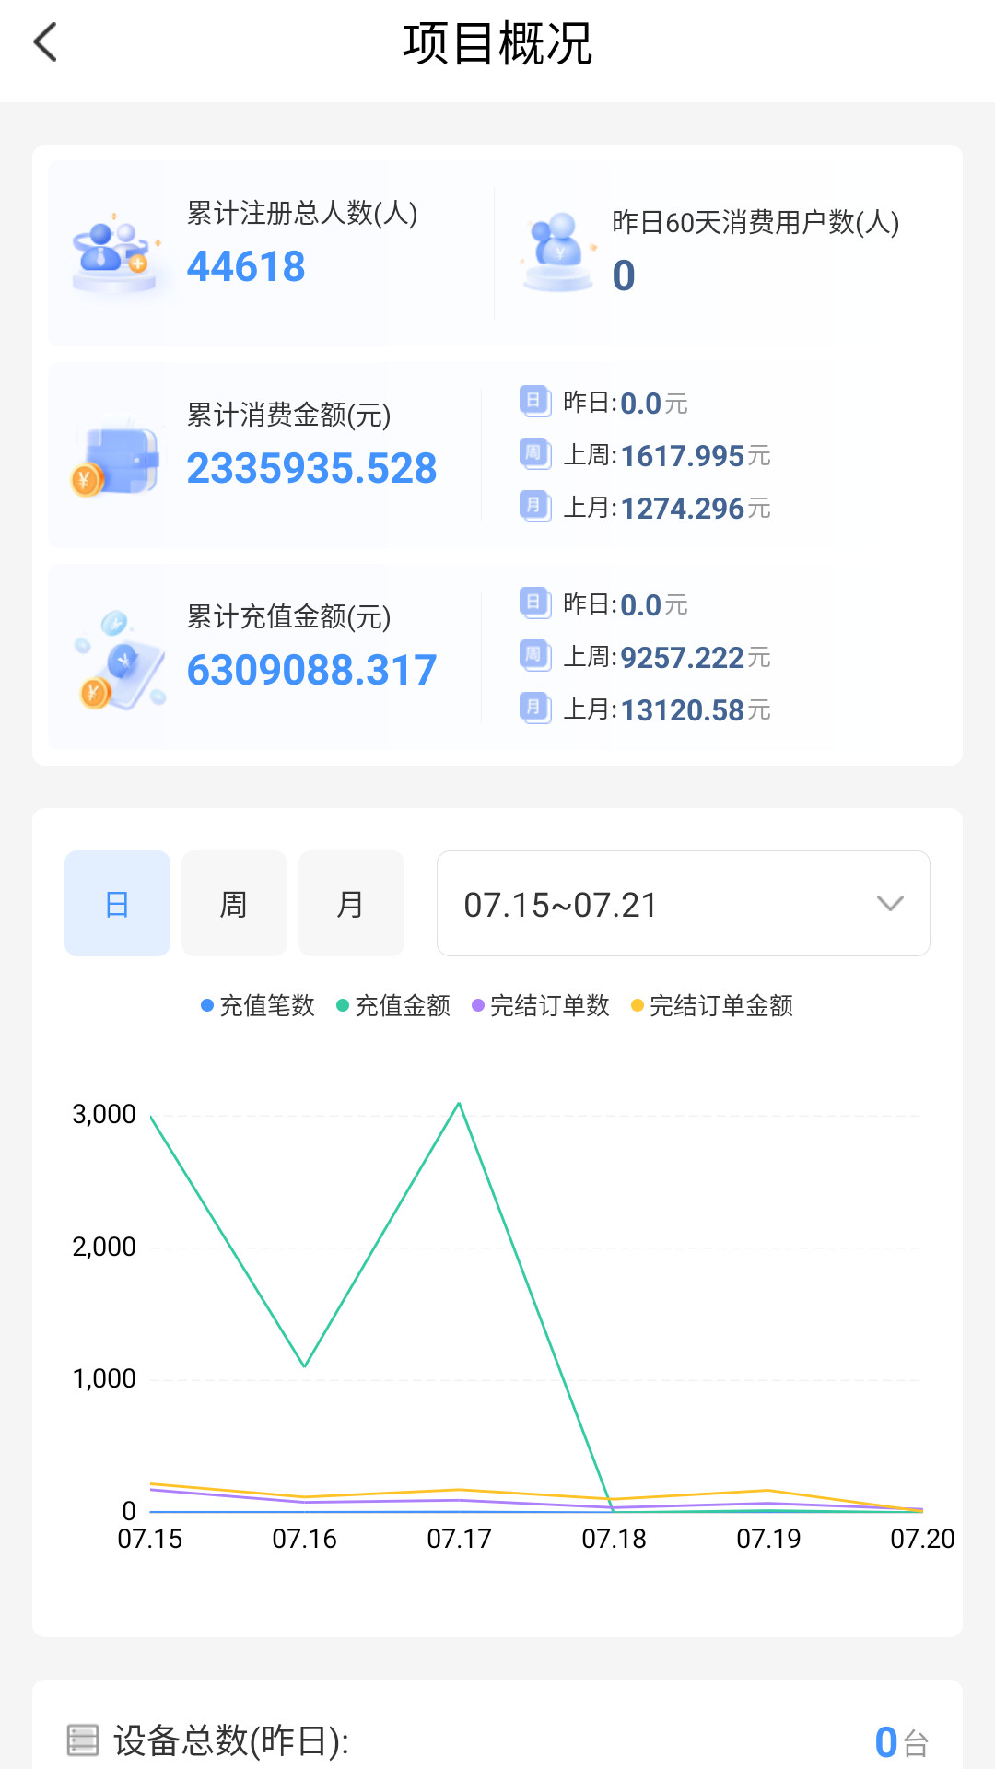Tap the device list icon beside 设备总数
This screenshot has width=995, height=1769.
click(83, 1740)
